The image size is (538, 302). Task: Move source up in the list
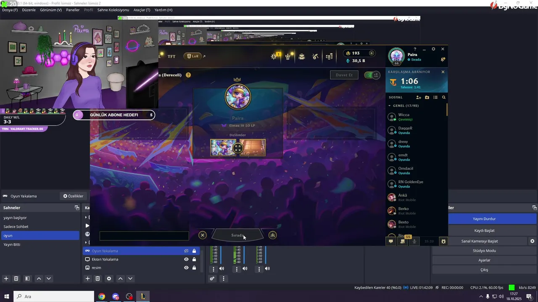[120, 279]
